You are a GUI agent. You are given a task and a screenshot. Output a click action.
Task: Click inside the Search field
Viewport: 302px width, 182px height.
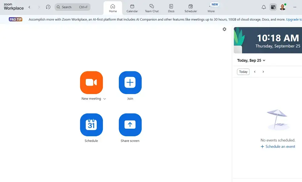pyautogui.click(x=73, y=7)
